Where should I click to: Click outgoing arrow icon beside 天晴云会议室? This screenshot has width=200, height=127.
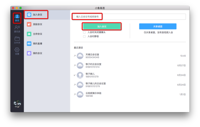coord(75,56)
